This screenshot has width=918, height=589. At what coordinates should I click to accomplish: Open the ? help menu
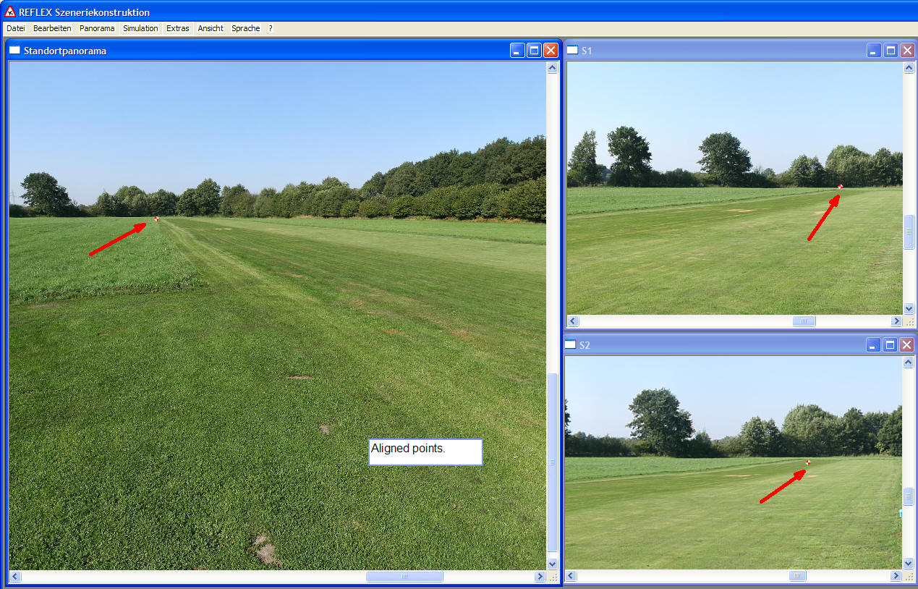coord(271,28)
